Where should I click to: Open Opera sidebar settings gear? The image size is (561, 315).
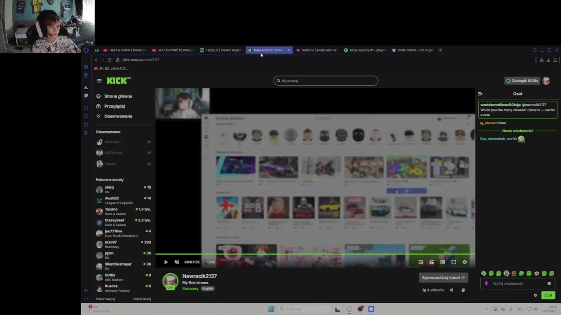[86, 133]
